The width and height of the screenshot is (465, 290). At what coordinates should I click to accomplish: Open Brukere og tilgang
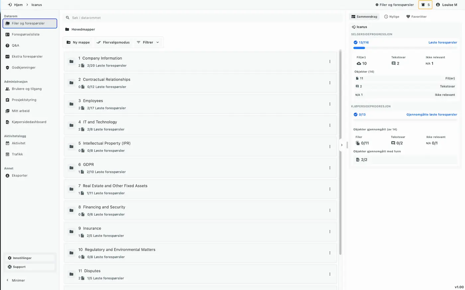(27, 89)
